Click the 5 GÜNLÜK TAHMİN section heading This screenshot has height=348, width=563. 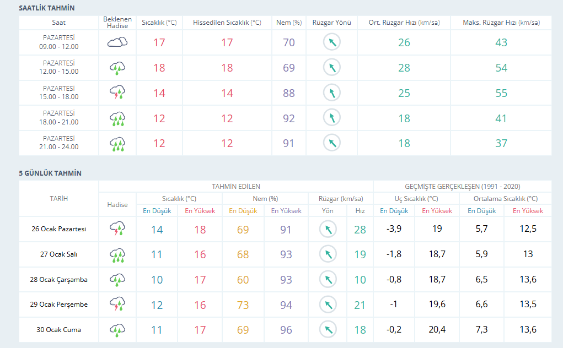[x=50, y=173]
